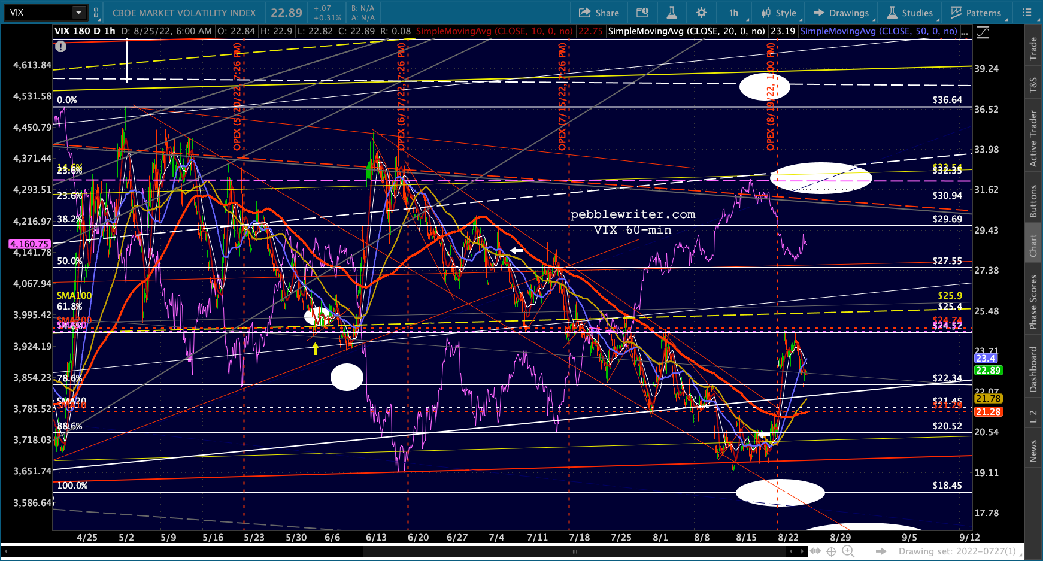Click the OPEX (6/17/22) vertical marker label
This screenshot has height=561, width=1043.
[401, 96]
